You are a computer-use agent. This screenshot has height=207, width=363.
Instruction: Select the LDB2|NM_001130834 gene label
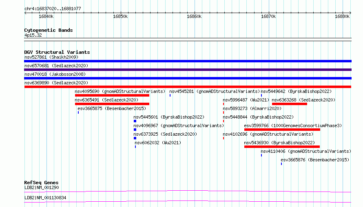(x=45, y=198)
